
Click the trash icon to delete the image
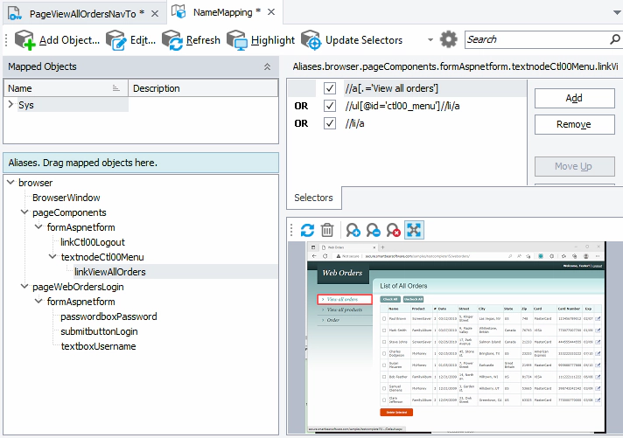(x=327, y=230)
